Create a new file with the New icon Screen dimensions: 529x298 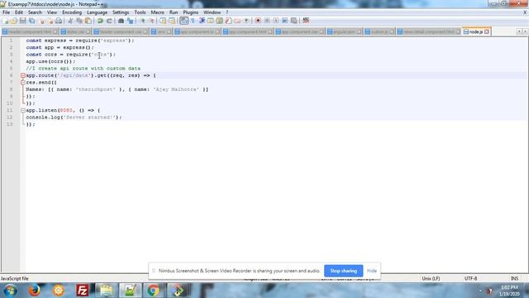pos(6,21)
